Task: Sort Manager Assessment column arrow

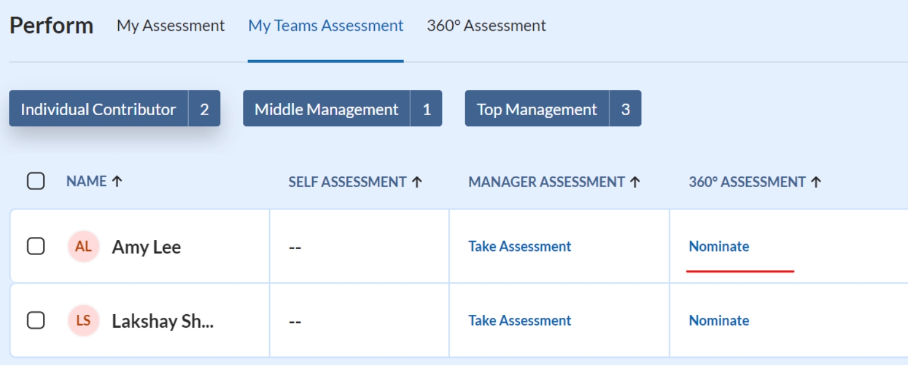Action: click(635, 182)
